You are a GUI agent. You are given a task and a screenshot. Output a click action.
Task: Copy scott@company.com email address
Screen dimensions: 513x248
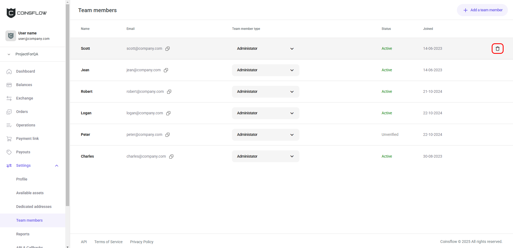pos(167,49)
